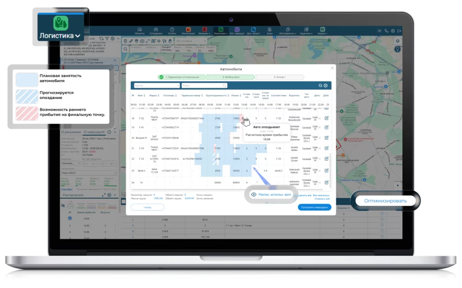Open the Отчёты icon in top bar

(x=172, y=31)
